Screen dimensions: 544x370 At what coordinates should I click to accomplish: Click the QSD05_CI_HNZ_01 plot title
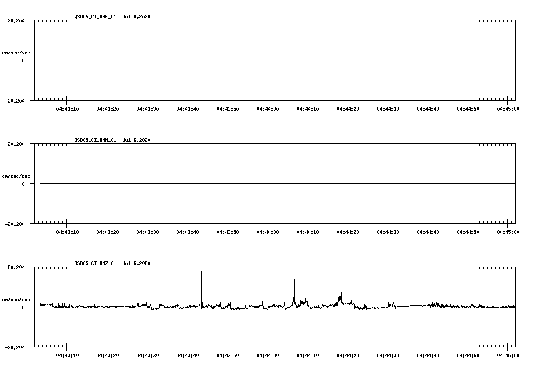click(x=112, y=263)
